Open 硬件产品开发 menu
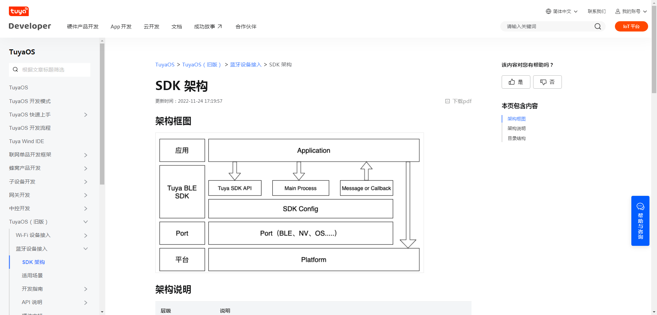Image resolution: width=657 pixels, height=315 pixels. click(x=82, y=26)
